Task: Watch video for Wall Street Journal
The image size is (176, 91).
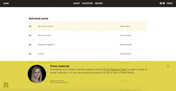Action: pos(125,26)
